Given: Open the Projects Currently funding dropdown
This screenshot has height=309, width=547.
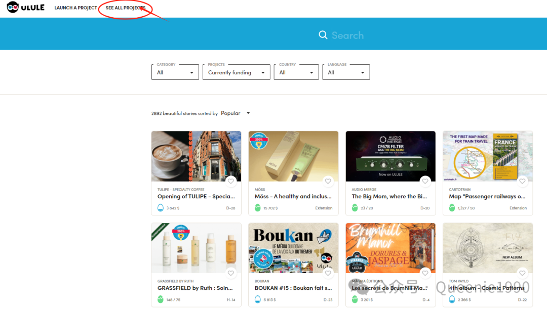Looking at the screenshot, I should point(237,72).
